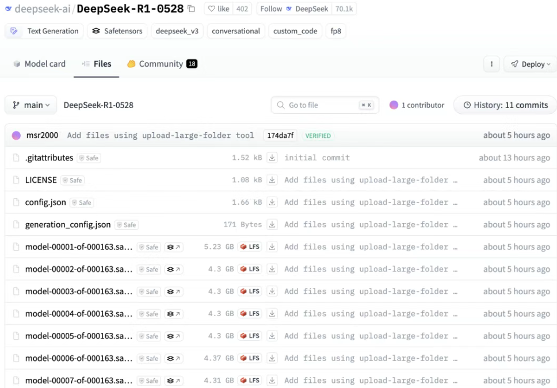This screenshot has width=557, height=388.
Task: Expand the Deploy dropdown
Action: (x=531, y=64)
